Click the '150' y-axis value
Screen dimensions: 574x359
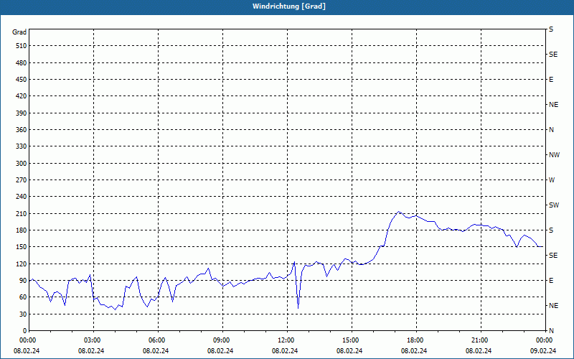pos(22,247)
